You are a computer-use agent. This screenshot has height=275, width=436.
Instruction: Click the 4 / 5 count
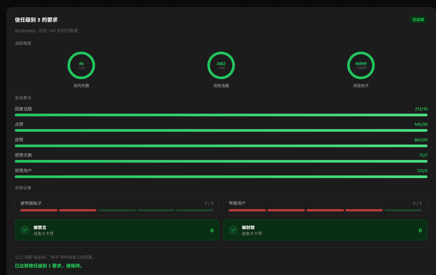tap(417, 203)
